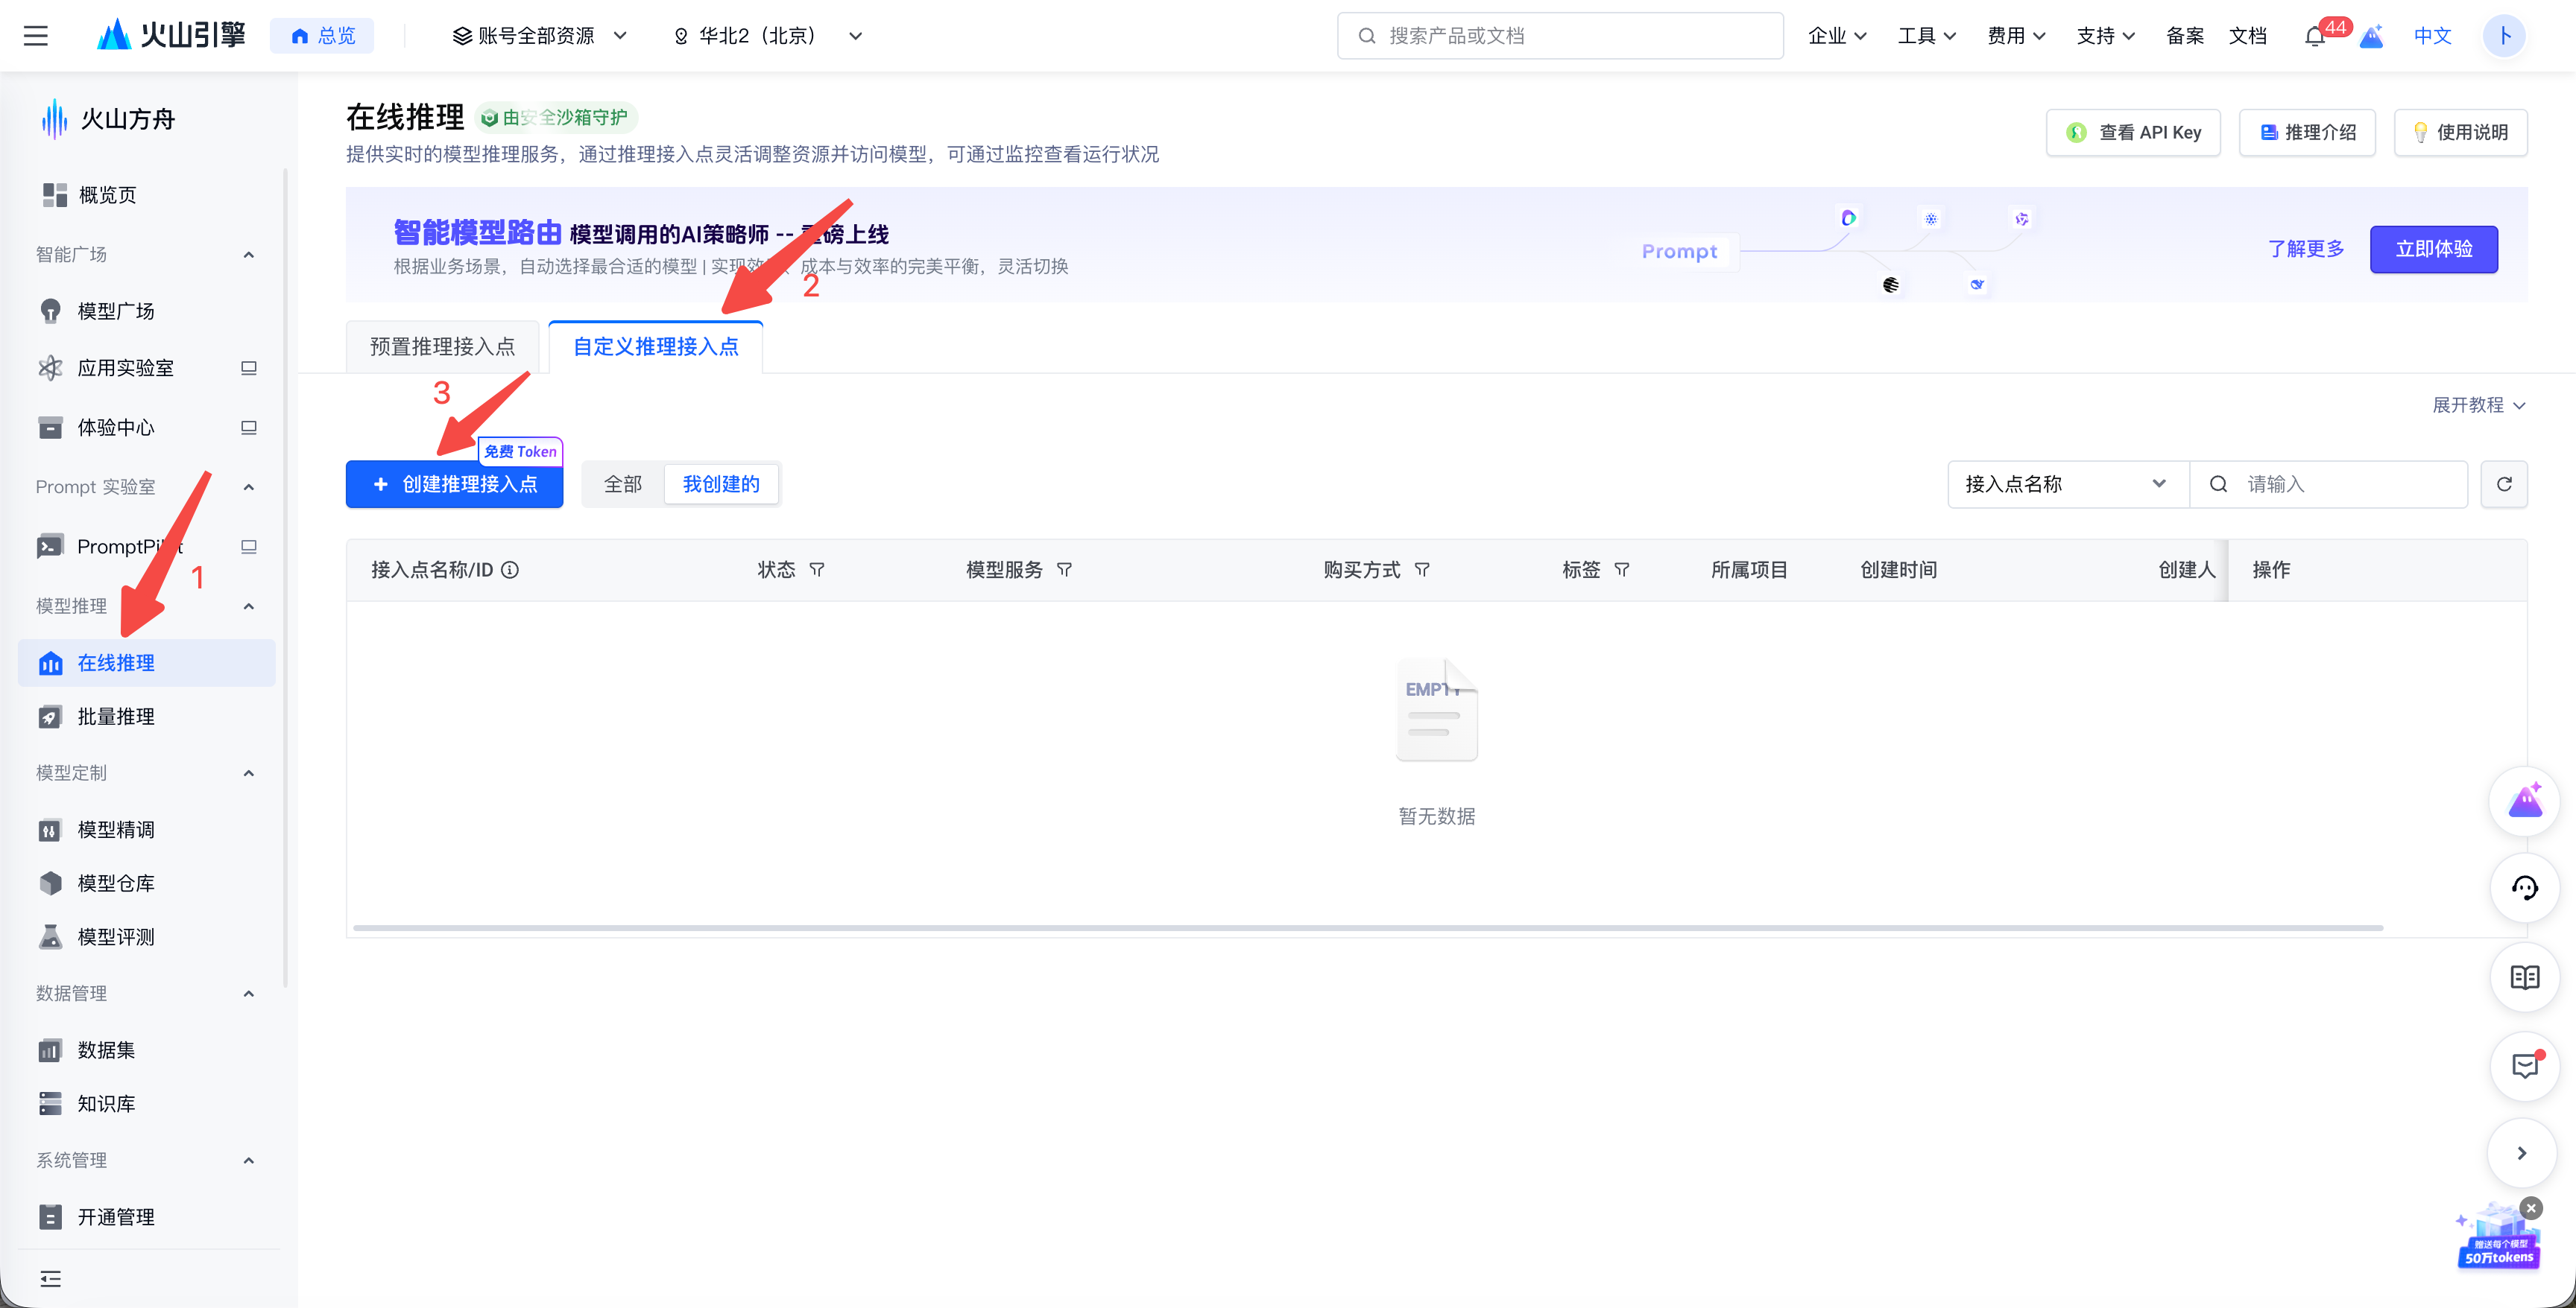Viewport: 2576px width, 1308px height.
Task: Open 应用实验室 in new window icon
Action: tap(249, 368)
